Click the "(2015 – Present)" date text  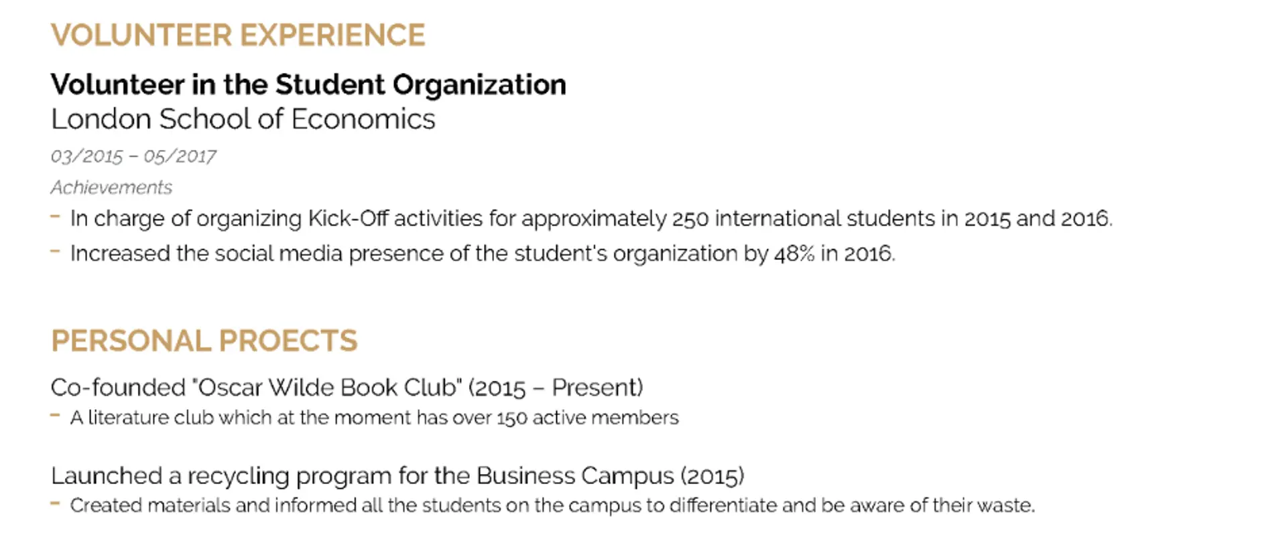tap(556, 388)
